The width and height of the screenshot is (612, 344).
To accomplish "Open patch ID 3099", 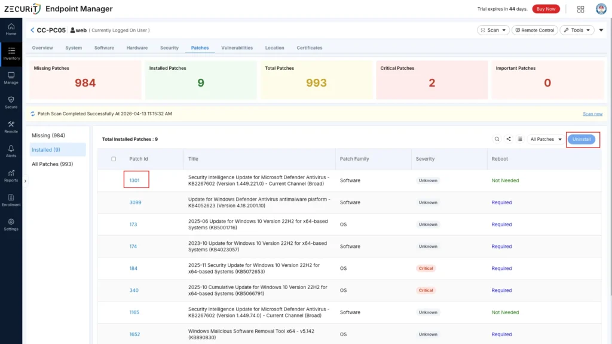I will (x=135, y=202).
